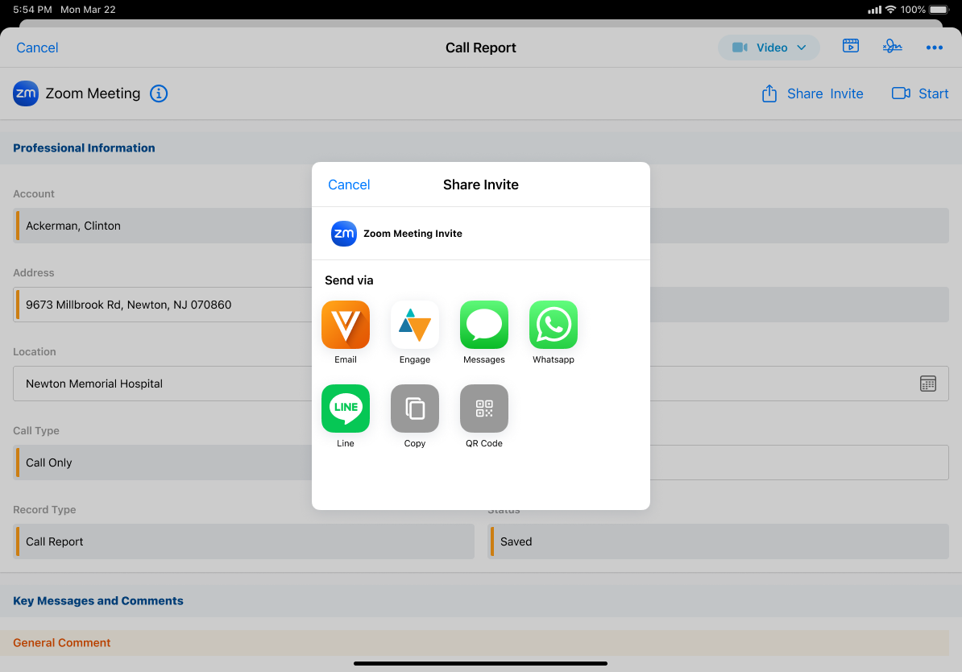Share invite through Messages icon
Image resolution: width=962 pixels, height=672 pixels.
point(484,325)
